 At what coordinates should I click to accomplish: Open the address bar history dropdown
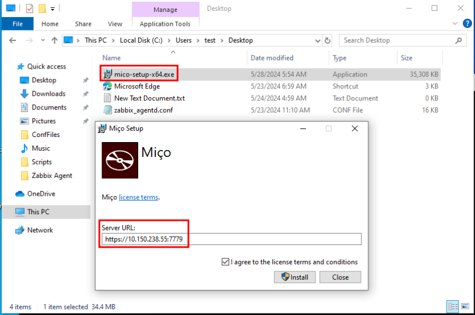pos(317,41)
